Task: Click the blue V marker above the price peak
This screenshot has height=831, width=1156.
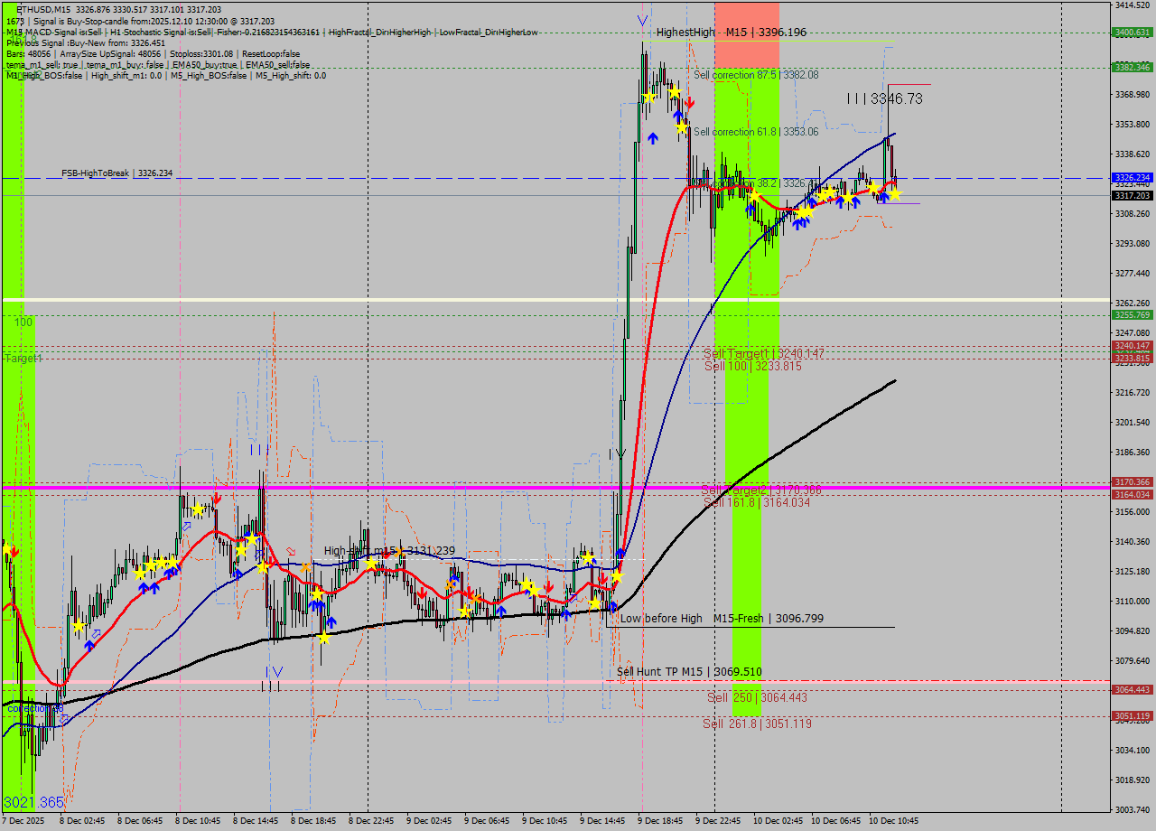Action: [x=642, y=20]
